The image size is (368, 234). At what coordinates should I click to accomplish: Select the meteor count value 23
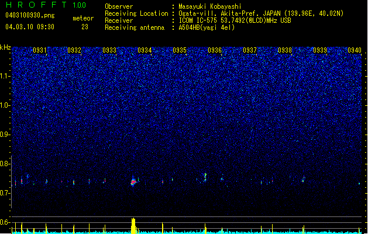pyautogui.click(x=85, y=27)
